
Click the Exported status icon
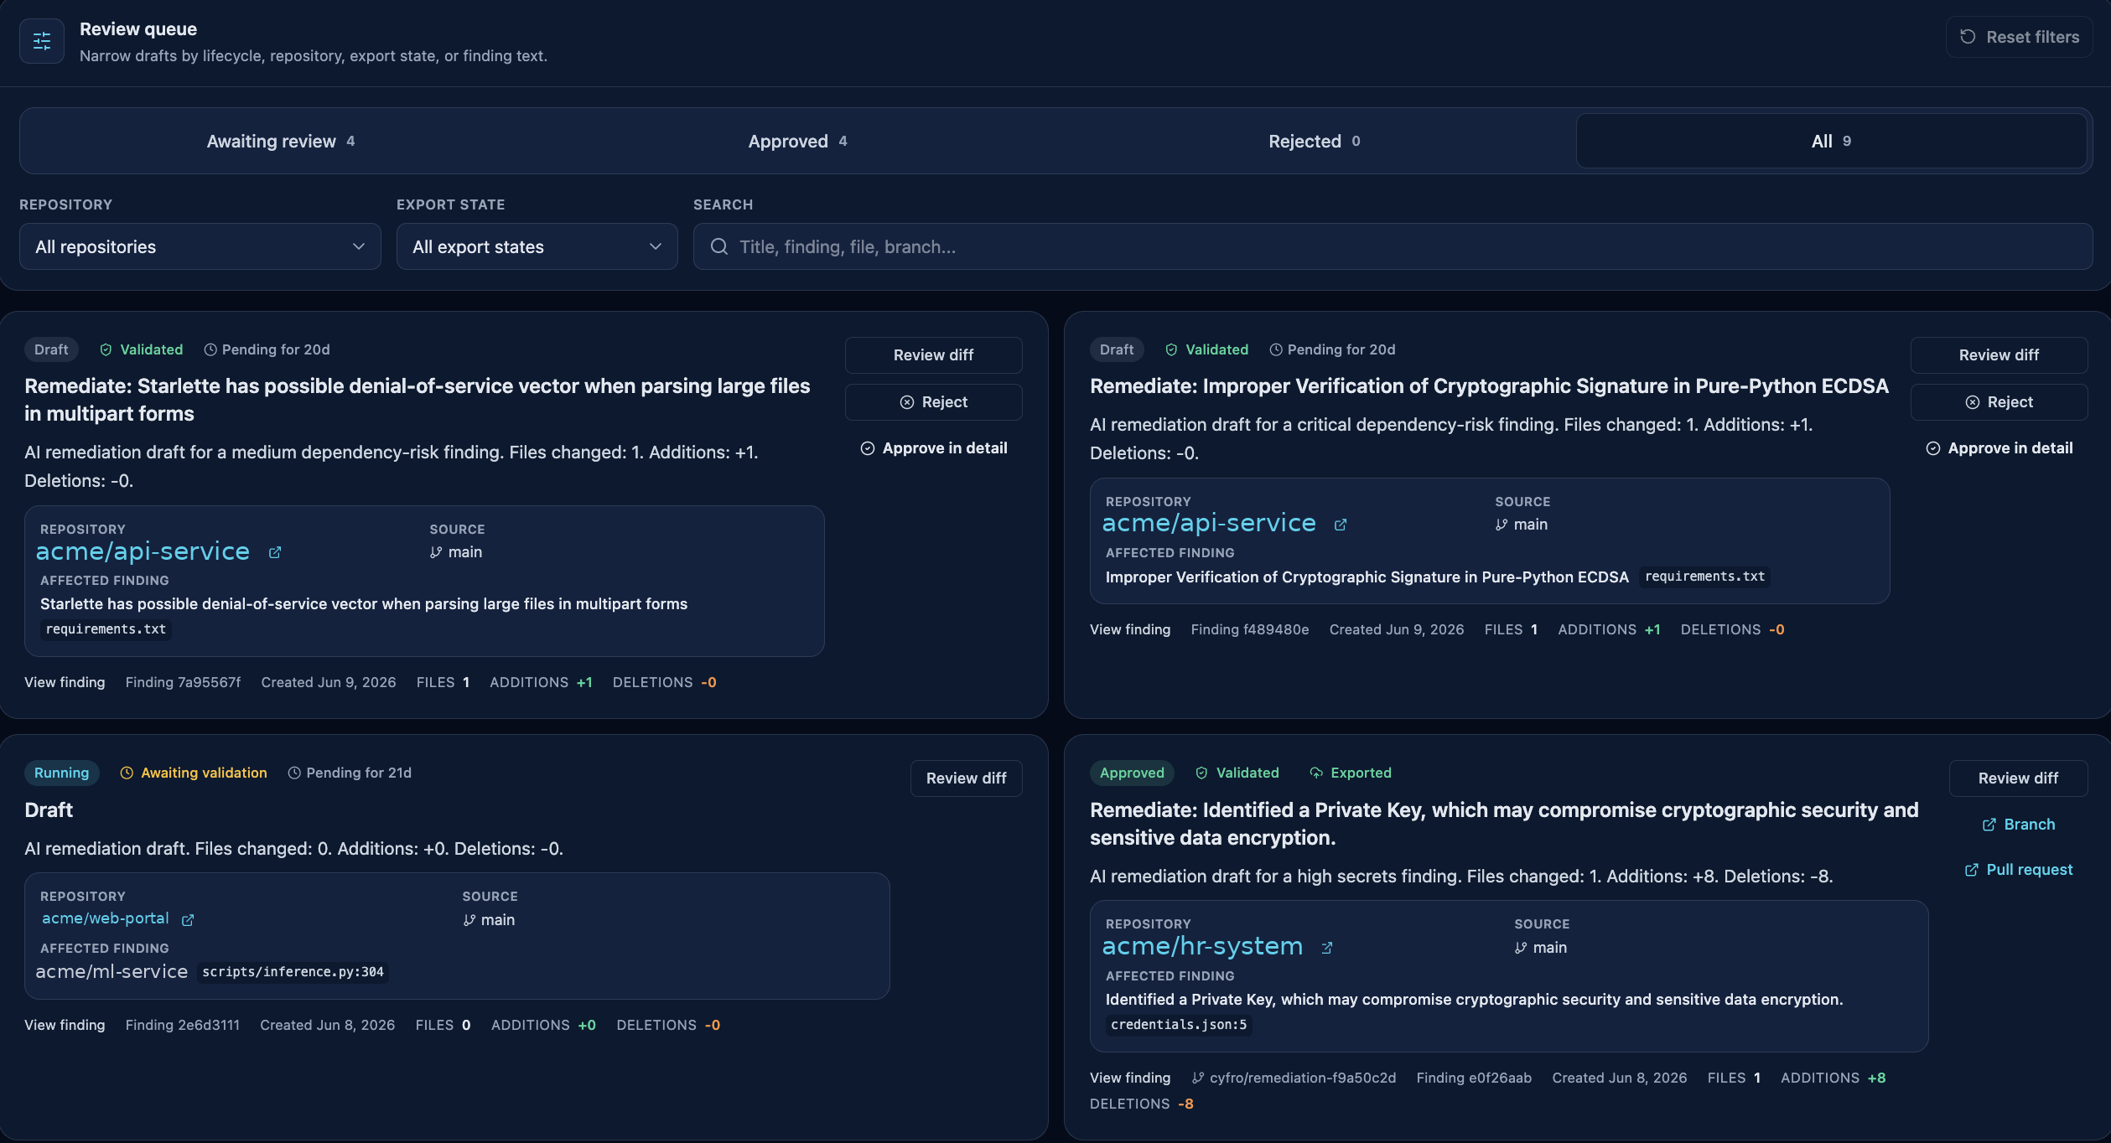tap(1316, 773)
